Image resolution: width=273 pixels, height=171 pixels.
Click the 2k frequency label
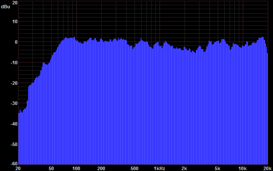click(184, 168)
